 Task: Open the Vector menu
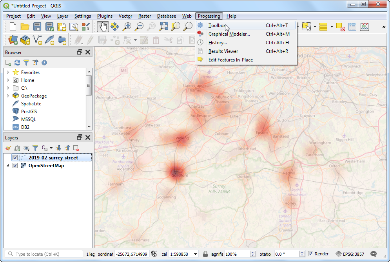[x=125, y=16]
